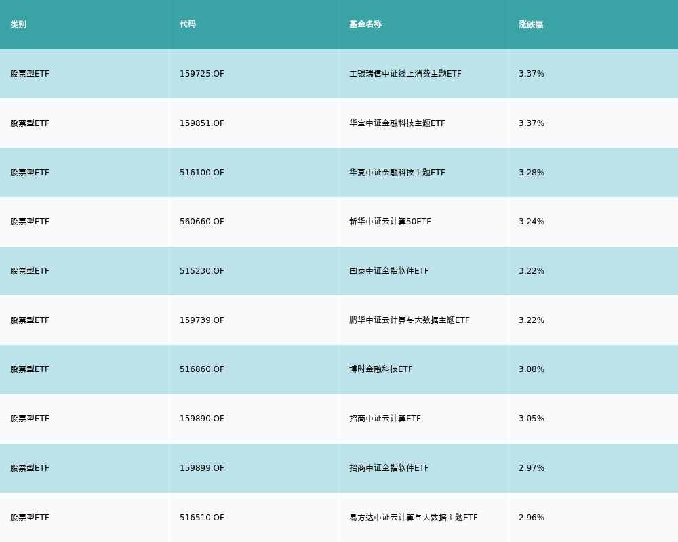Select fund code 516100.OF

pos(202,173)
